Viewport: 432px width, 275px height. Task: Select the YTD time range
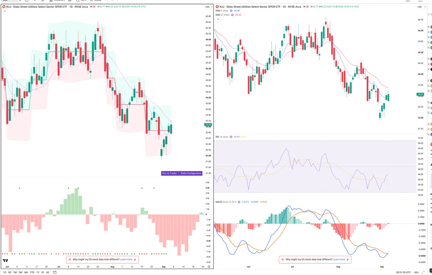(32, 272)
